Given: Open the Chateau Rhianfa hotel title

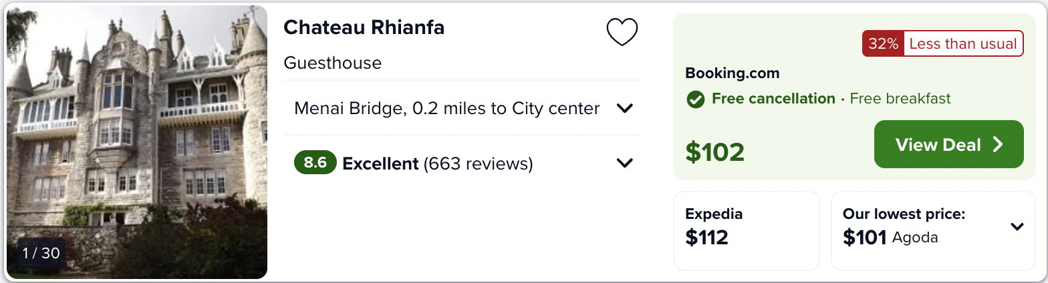Looking at the screenshot, I should 364,27.
